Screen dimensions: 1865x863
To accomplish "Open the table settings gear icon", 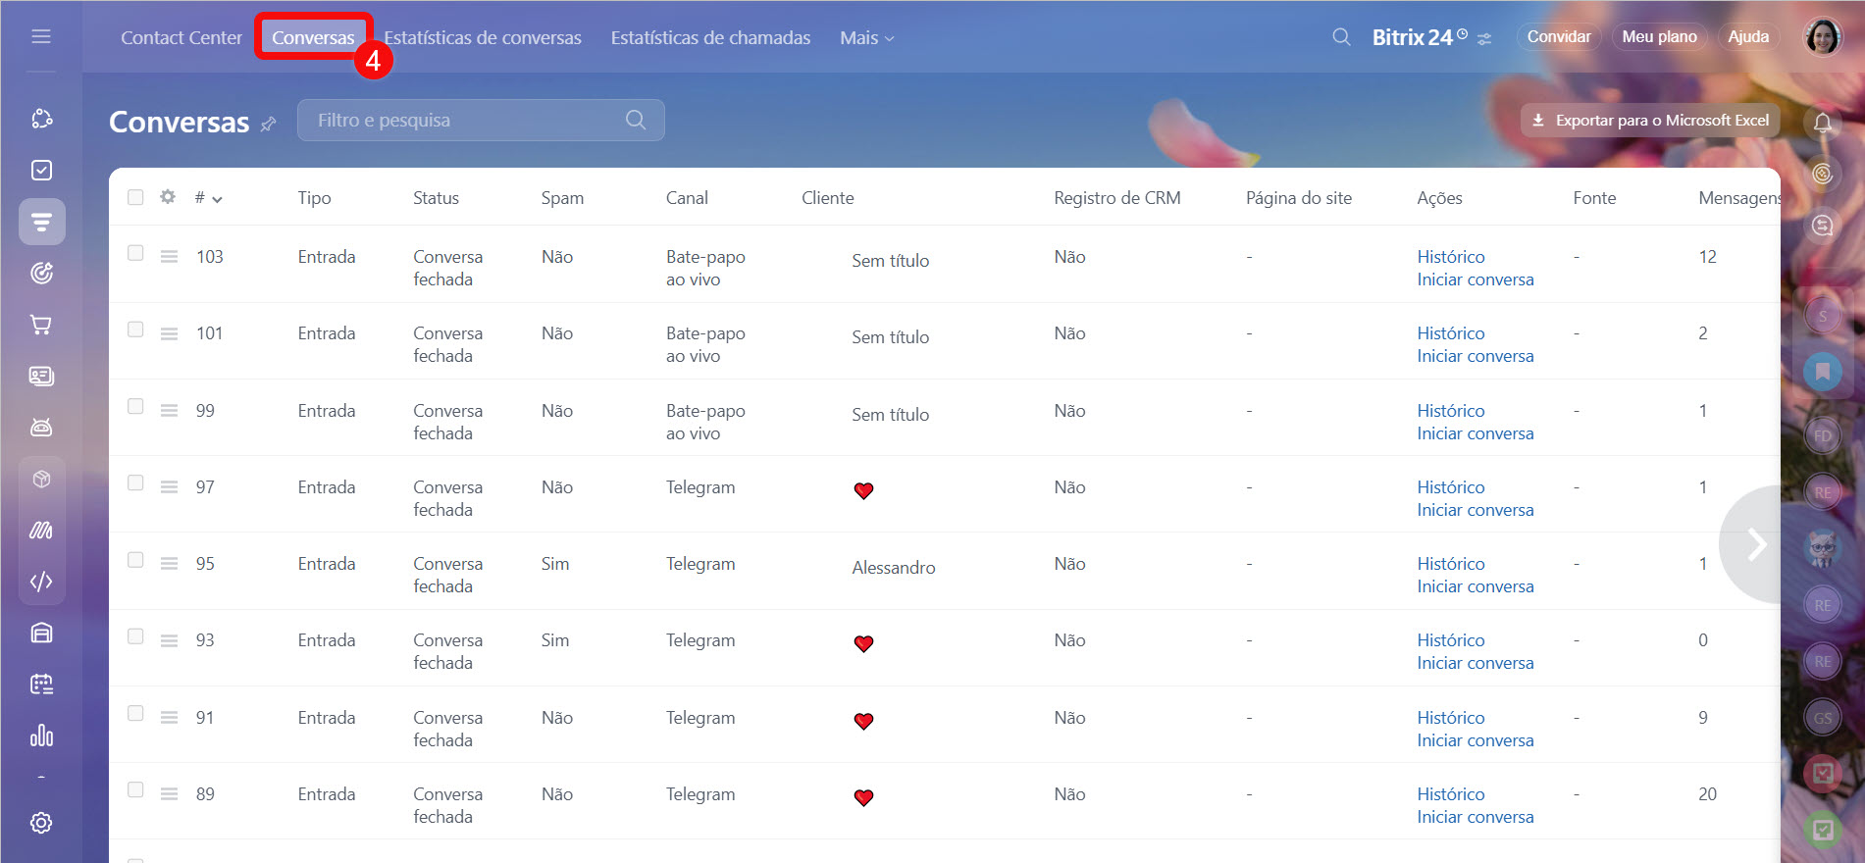I will 168,196.
